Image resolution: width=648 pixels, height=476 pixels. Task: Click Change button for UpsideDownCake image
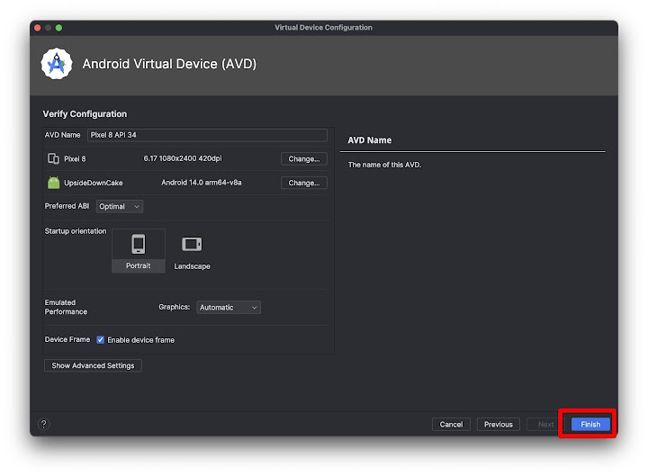[304, 183]
